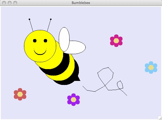Click the purple flower
Image resolution: width=162 pixels, height=120 pixels.
click(x=74, y=100)
